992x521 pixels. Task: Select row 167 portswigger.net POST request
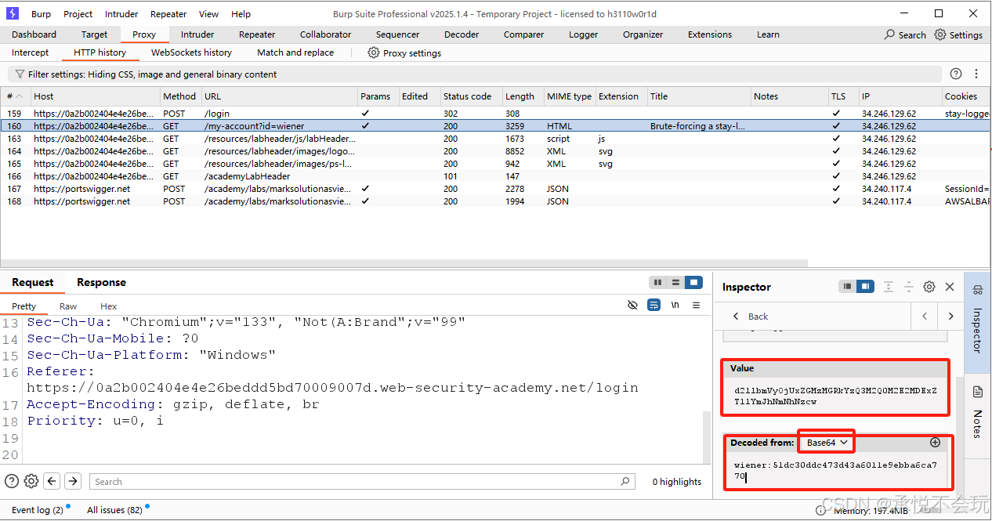click(495, 189)
